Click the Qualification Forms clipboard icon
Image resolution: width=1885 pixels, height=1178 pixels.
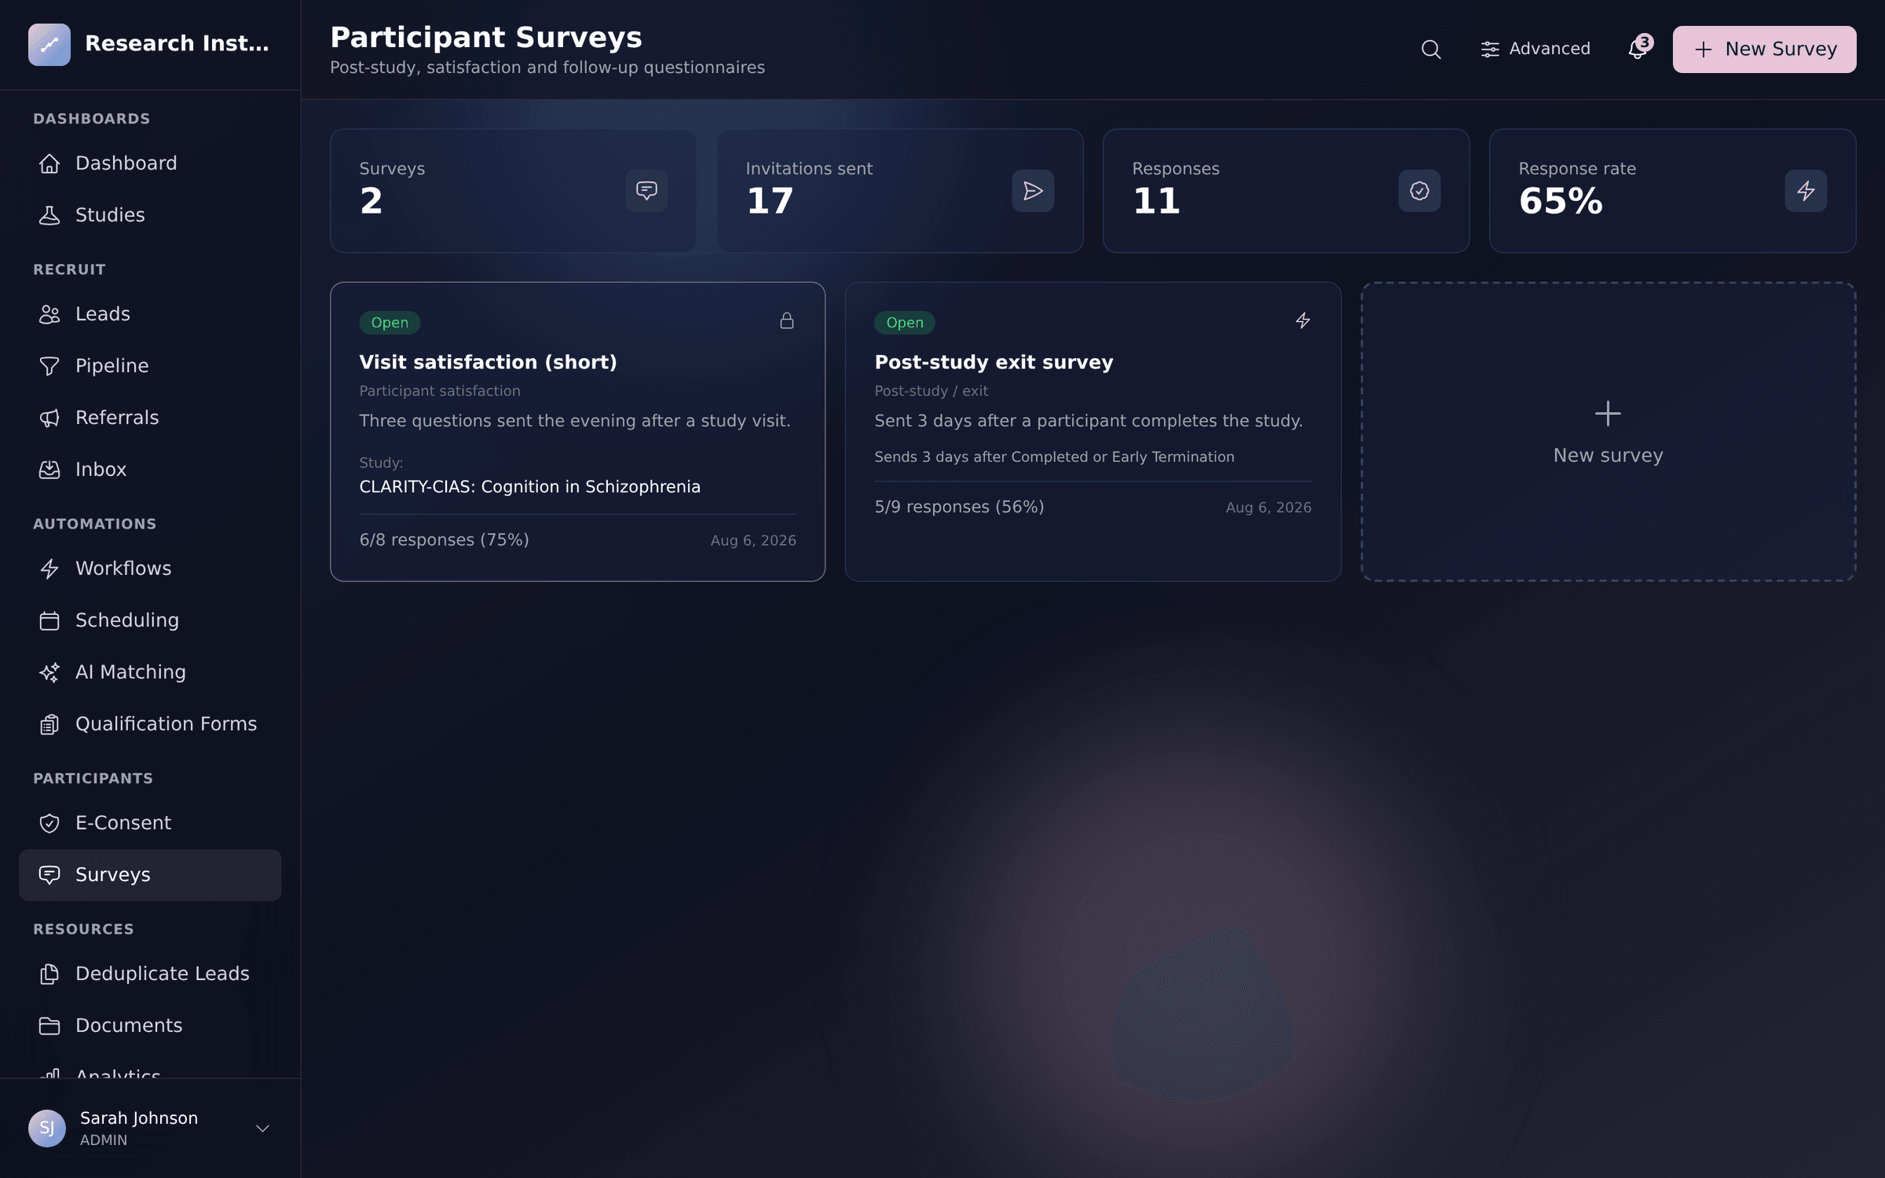point(49,724)
